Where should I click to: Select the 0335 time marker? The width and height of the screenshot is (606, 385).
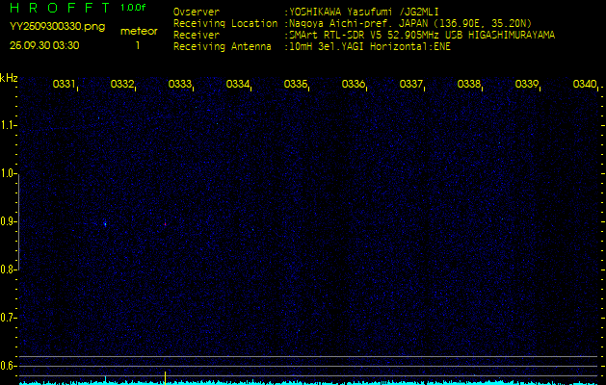pos(295,84)
